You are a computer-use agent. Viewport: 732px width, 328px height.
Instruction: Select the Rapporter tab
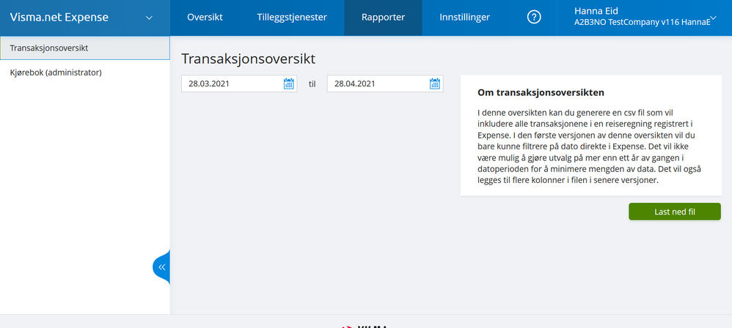point(384,18)
